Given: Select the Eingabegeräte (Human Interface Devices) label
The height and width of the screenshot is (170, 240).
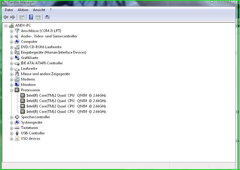Looking at the screenshot, I should 54,52.
